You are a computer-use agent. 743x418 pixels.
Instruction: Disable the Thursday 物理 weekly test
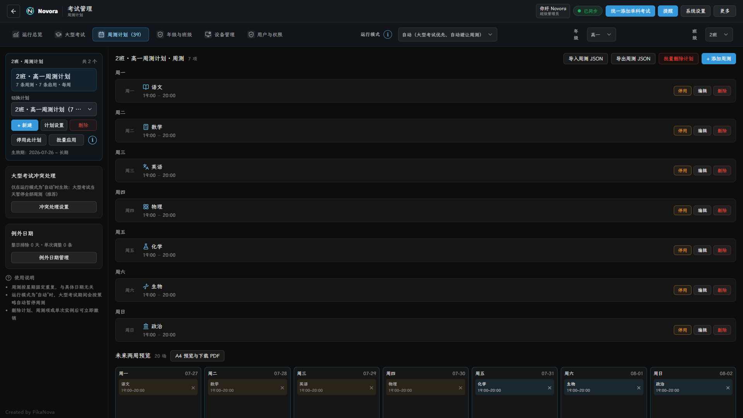(x=682, y=211)
